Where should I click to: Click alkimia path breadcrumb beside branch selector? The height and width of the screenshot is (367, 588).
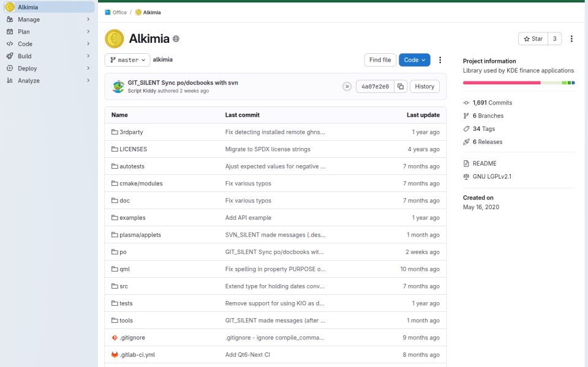163,59
